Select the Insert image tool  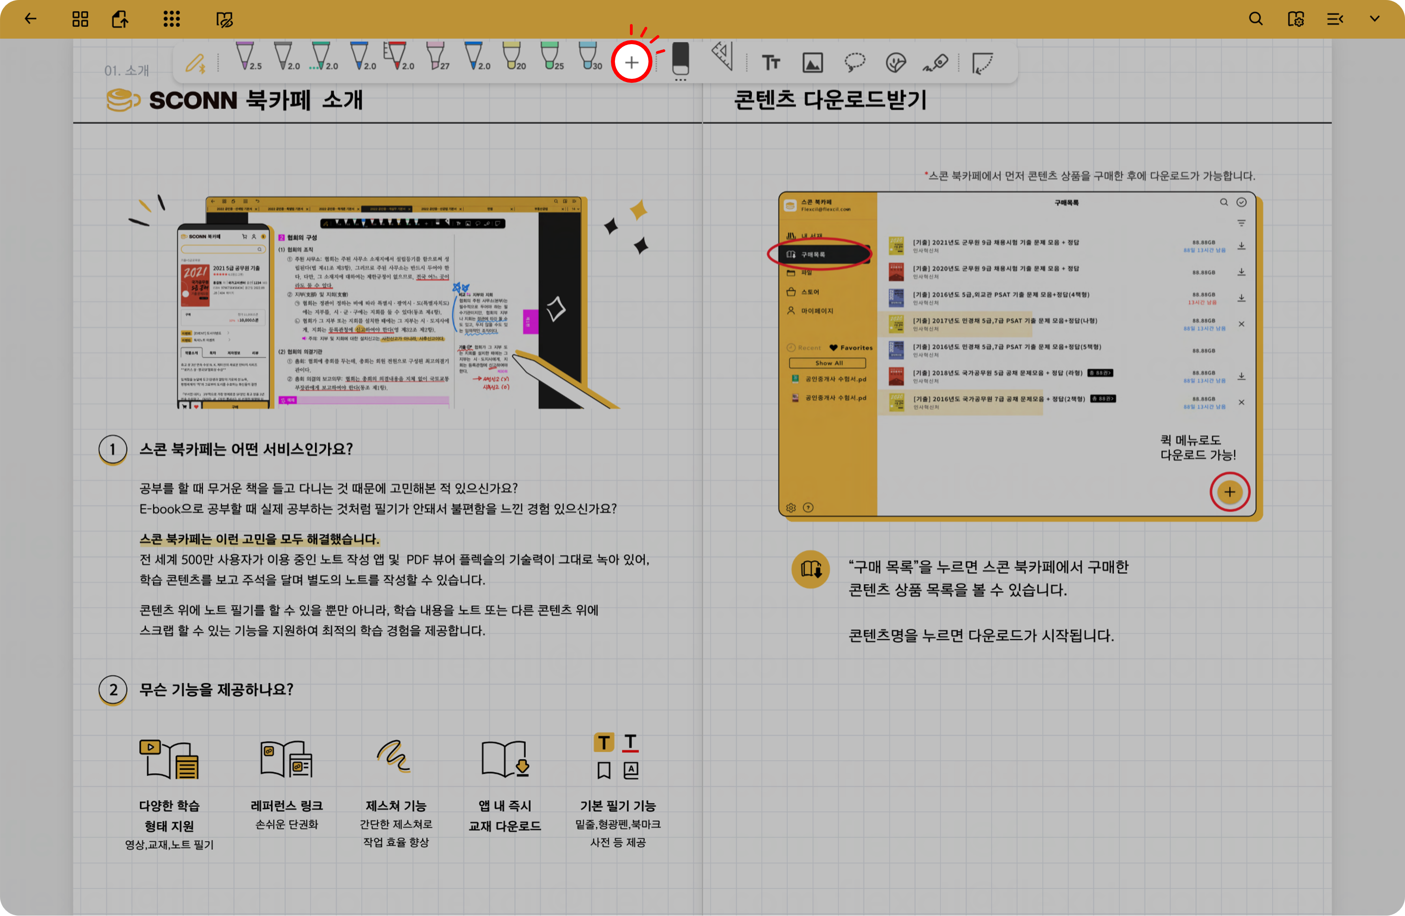812,63
